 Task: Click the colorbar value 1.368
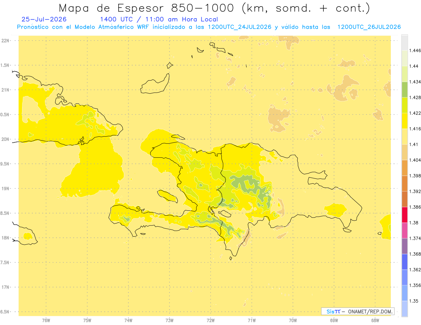pyautogui.click(x=415, y=254)
